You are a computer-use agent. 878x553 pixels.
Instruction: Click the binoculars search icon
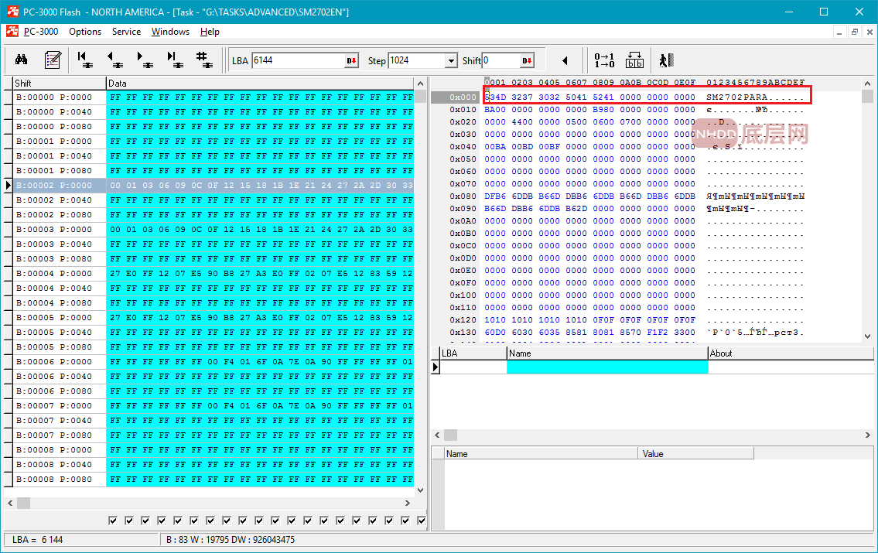[22, 60]
